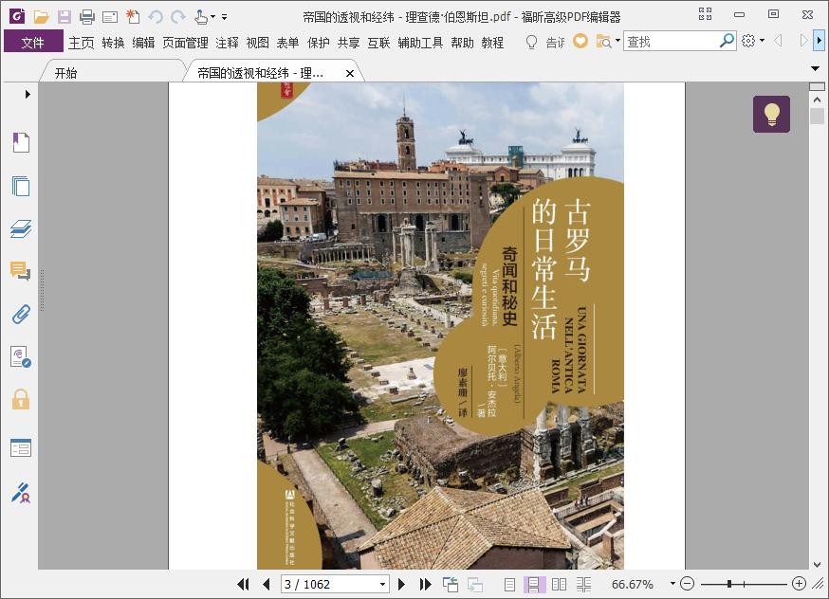Open the 互联 ribbon tab

[x=378, y=43]
